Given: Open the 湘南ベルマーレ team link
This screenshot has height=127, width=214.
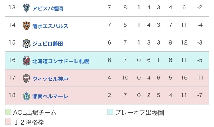Looking at the screenshot, I should pos(50,96).
